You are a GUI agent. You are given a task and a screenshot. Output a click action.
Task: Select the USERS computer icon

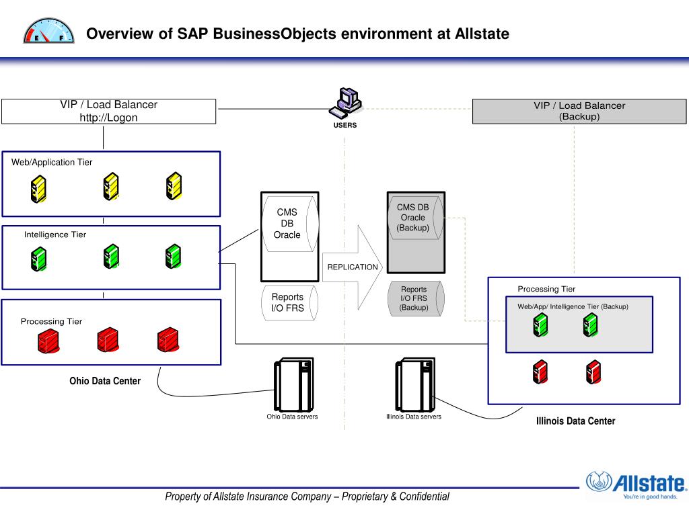click(345, 103)
